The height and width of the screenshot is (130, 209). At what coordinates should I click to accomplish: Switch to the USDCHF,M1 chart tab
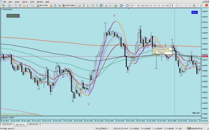[x=33, y=125]
